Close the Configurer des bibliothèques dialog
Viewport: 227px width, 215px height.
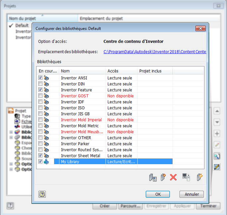point(200,29)
